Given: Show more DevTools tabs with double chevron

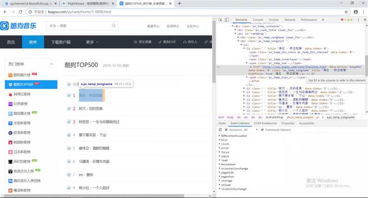Looking at the screenshot, I should click(x=323, y=20).
